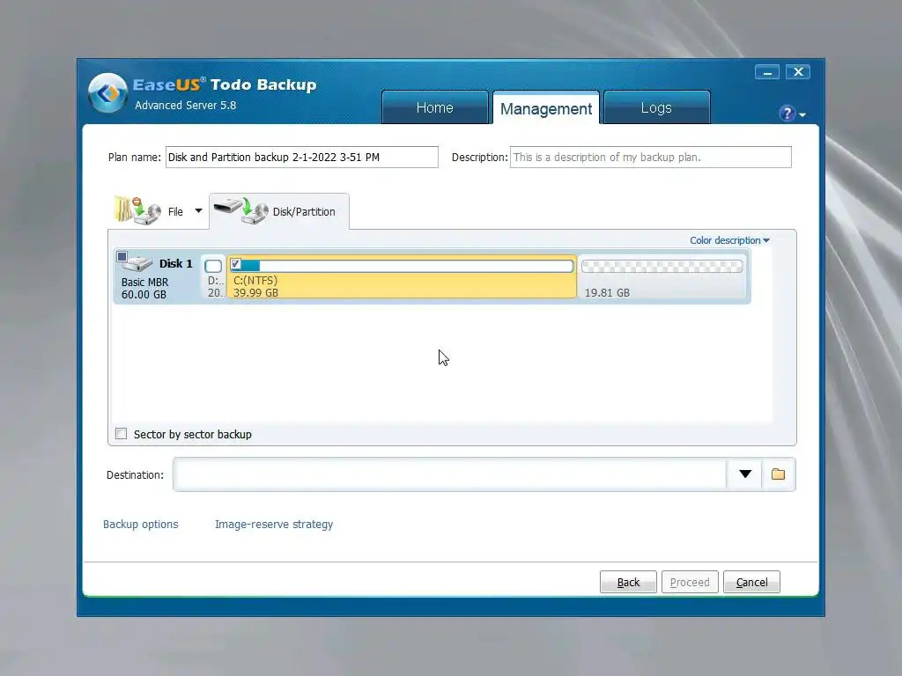The image size is (902, 676).
Task: Open the Backup options link
Action: point(141,525)
